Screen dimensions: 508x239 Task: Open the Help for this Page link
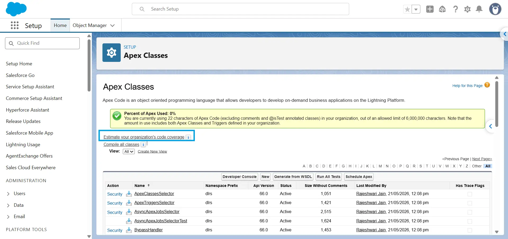(467, 86)
